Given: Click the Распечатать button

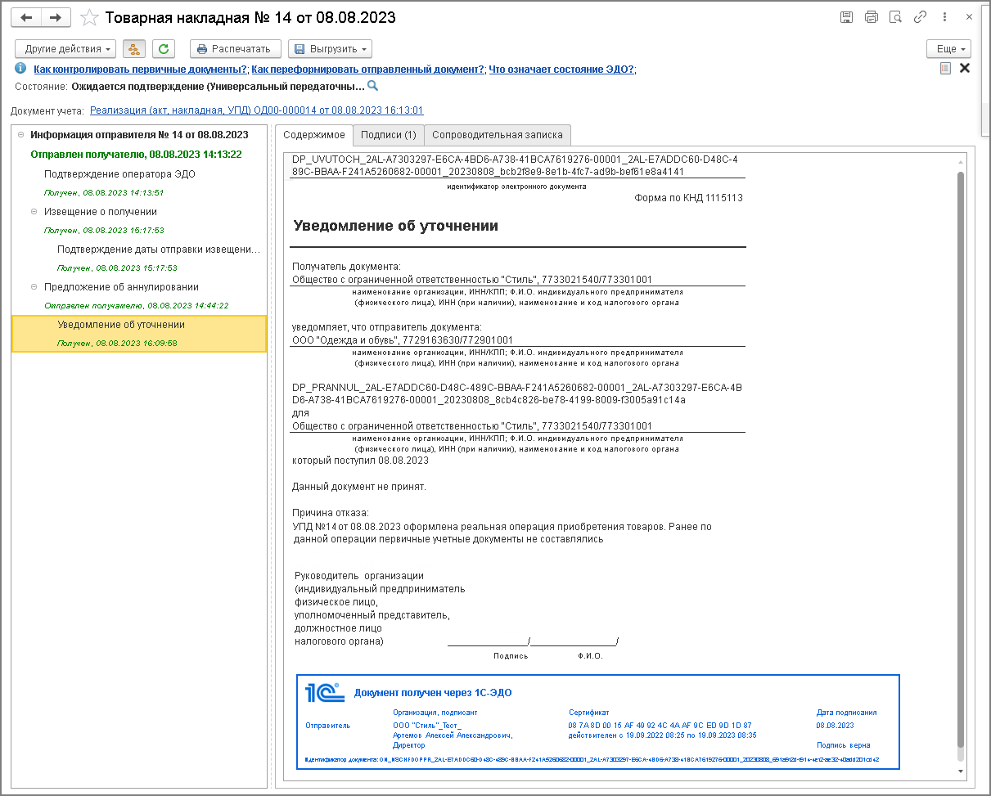Looking at the screenshot, I should tap(236, 49).
